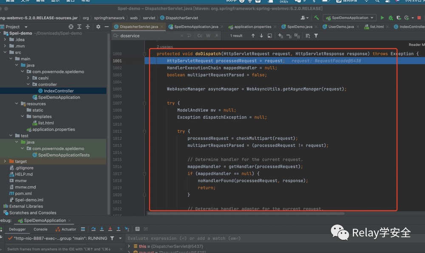The width and height of the screenshot is (425, 253).
Task: Collapse the src folder
Action: (5, 52)
